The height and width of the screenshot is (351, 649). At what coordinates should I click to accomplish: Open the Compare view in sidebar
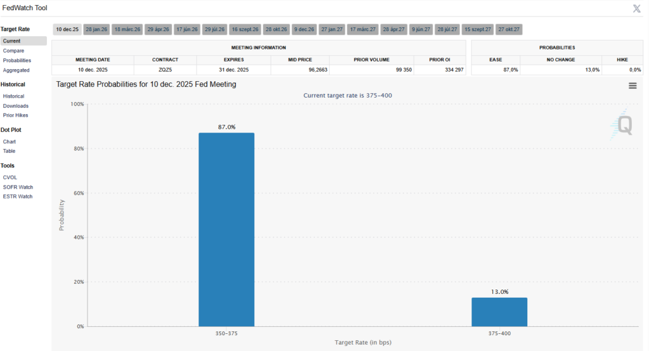click(x=13, y=51)
